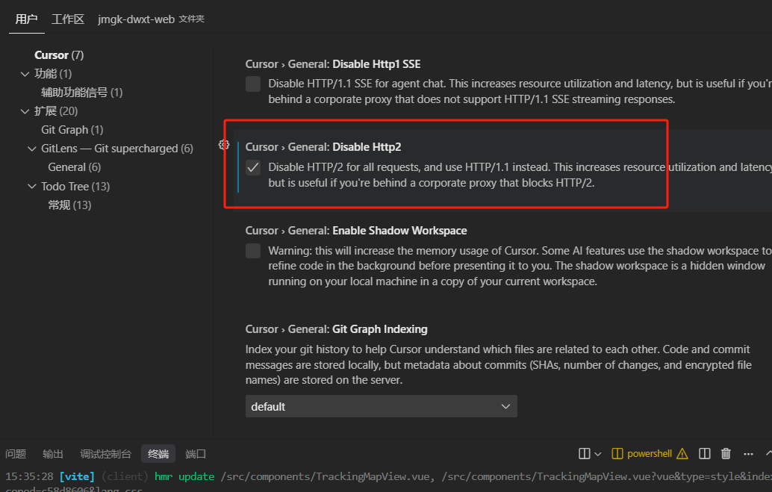The width and height of the screenshot is (772, 492).
Task: Open the 问题 panel tab
Action: (x=16, y=454)
